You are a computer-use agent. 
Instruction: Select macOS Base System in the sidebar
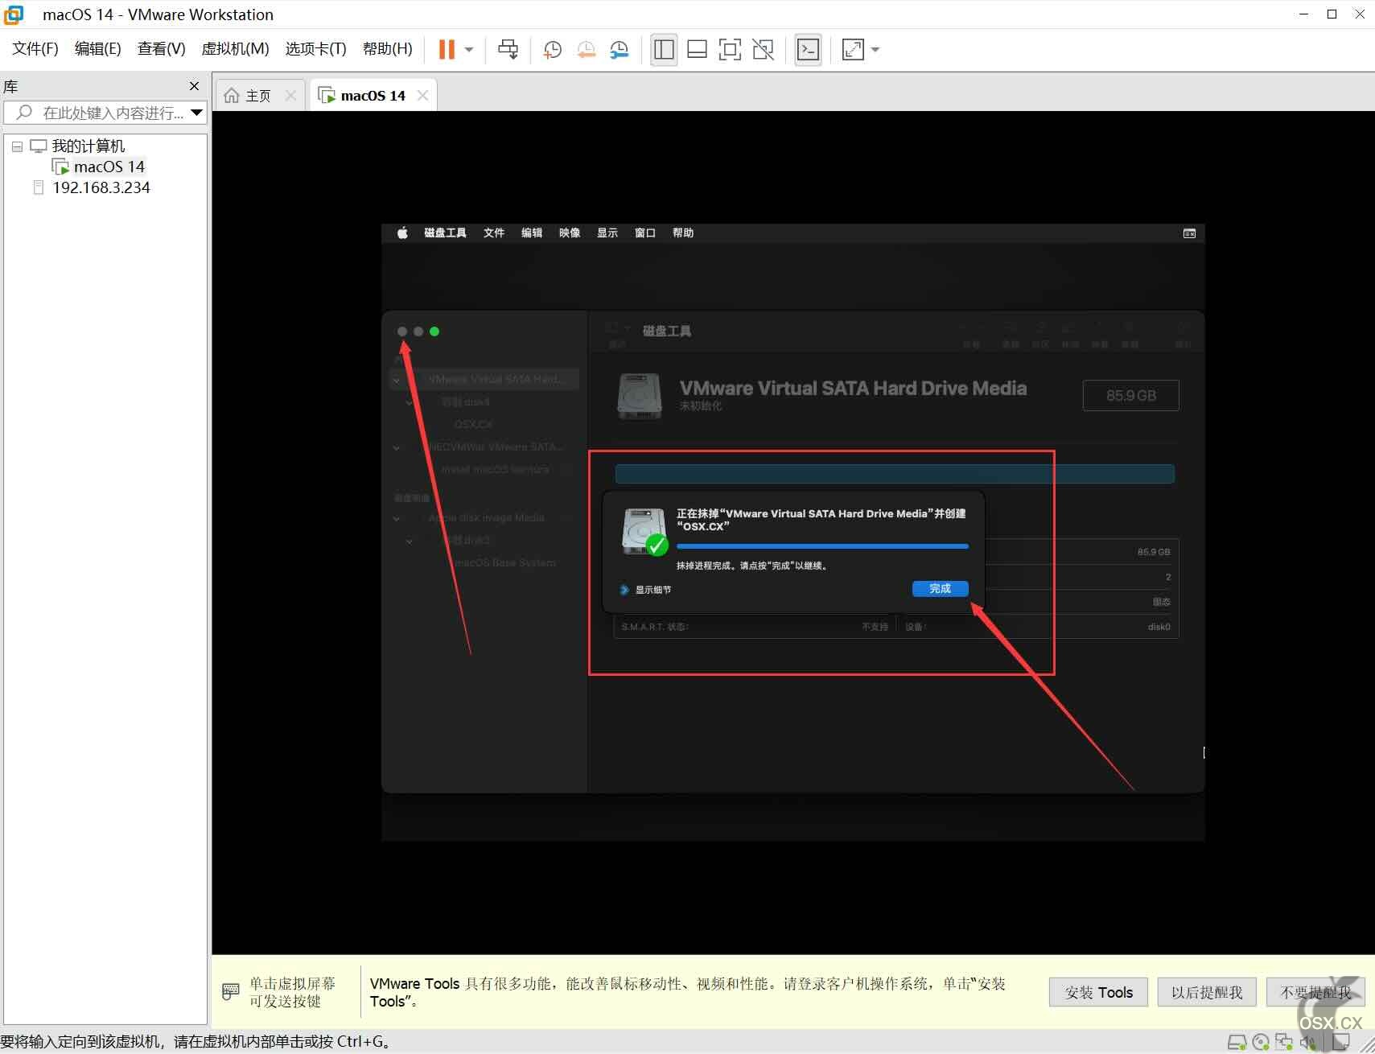505,562
